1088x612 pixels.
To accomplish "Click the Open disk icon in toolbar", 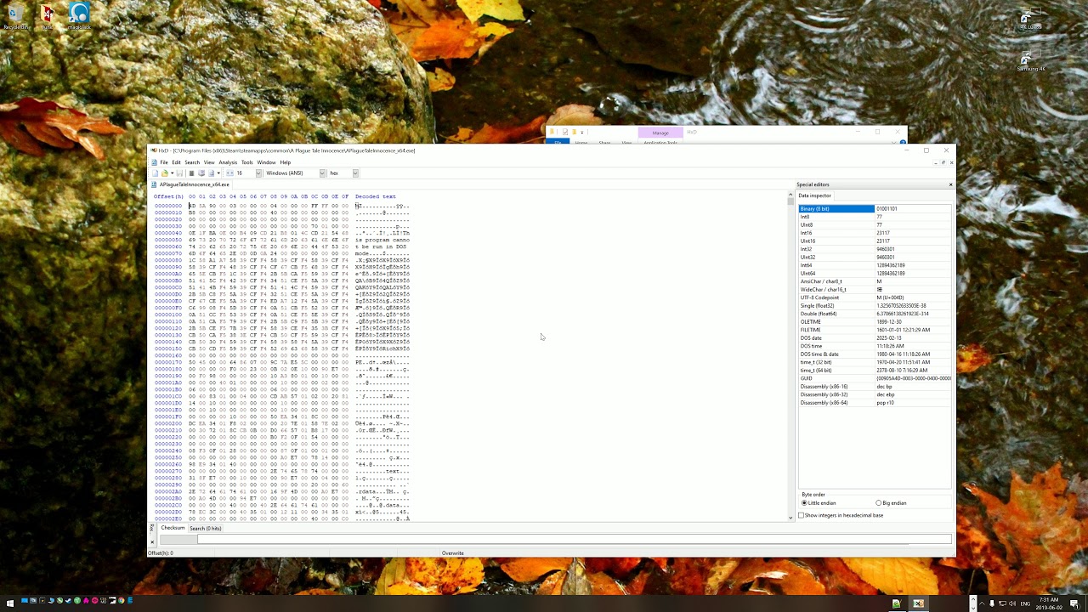I will pos(201,173).
